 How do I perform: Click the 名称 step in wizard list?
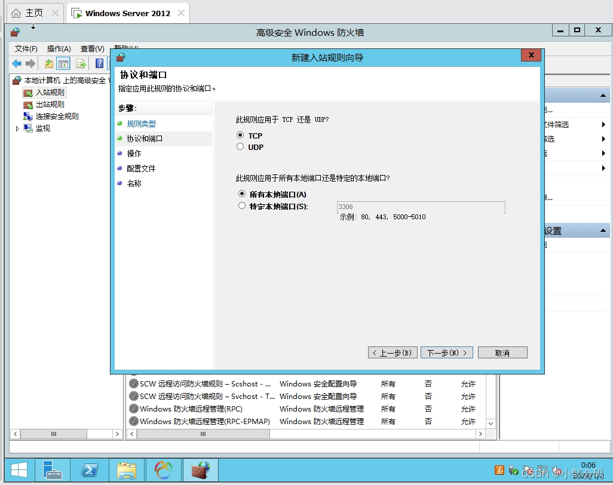pos(134,183)
